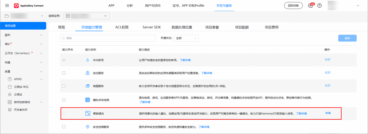The height and width of the screenshot is (134, 368).
Task: Open the 分析 top menu
Action: click(x=130, y=6)
